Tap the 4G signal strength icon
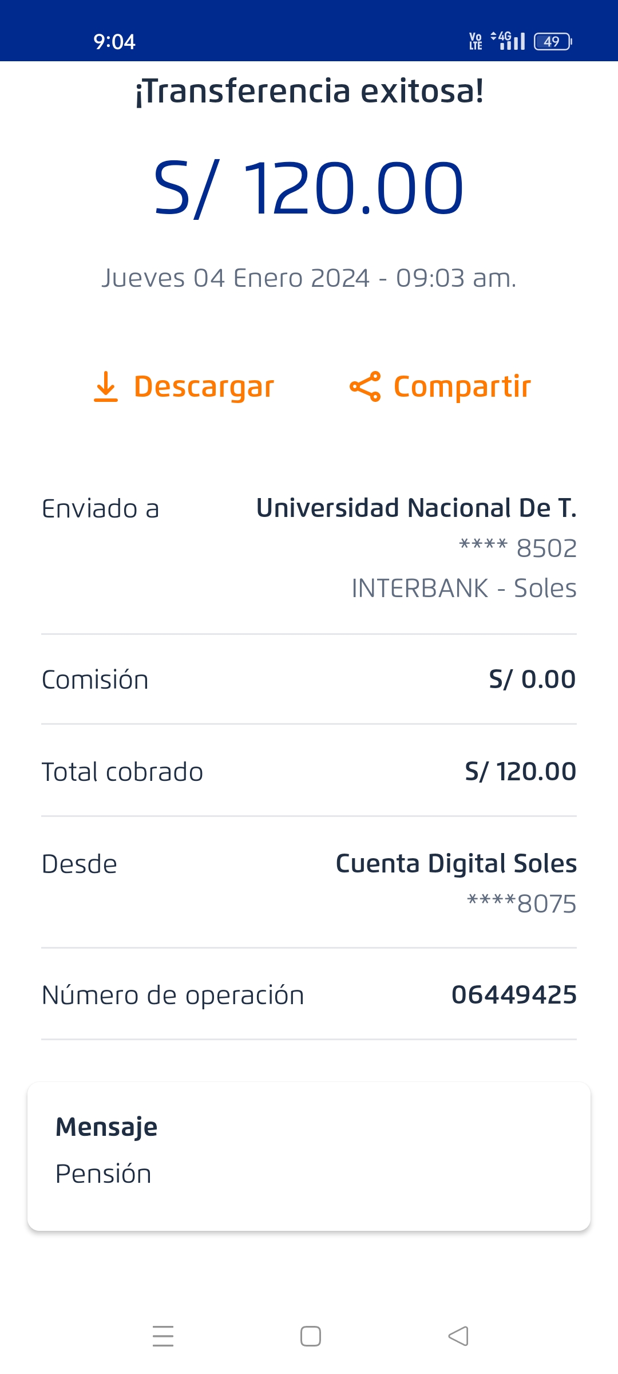This screenshot has width=618, height=1374. 508,41
